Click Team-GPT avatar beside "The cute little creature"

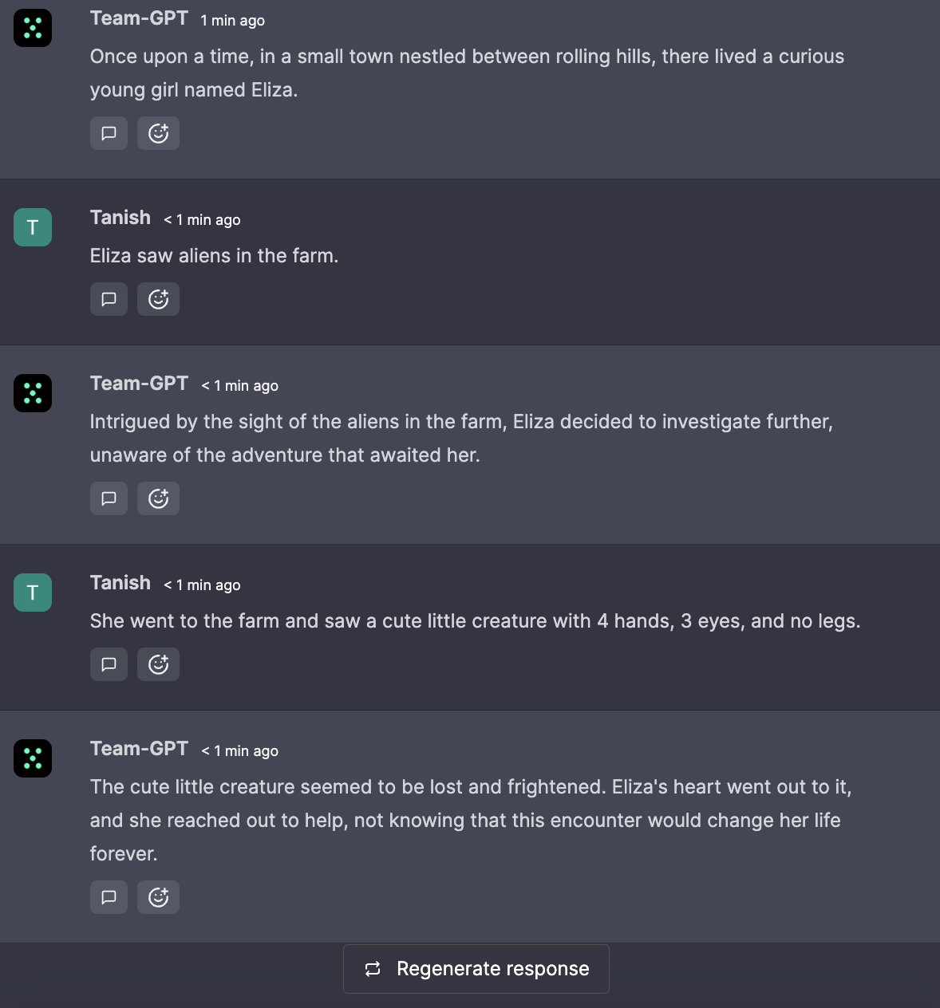[33, 758]
